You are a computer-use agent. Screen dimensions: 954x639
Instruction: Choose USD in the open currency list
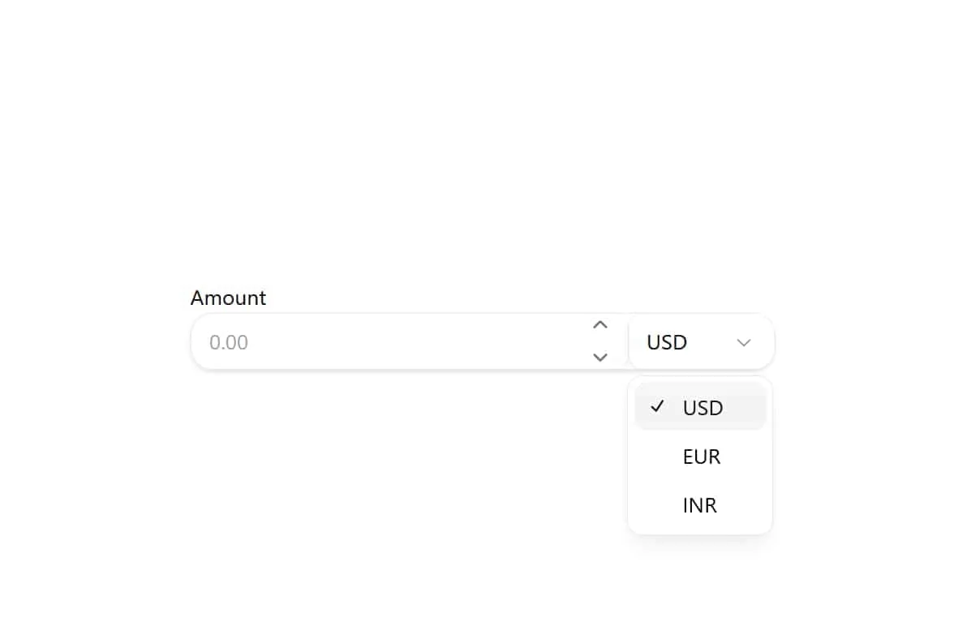pos(703,408)
